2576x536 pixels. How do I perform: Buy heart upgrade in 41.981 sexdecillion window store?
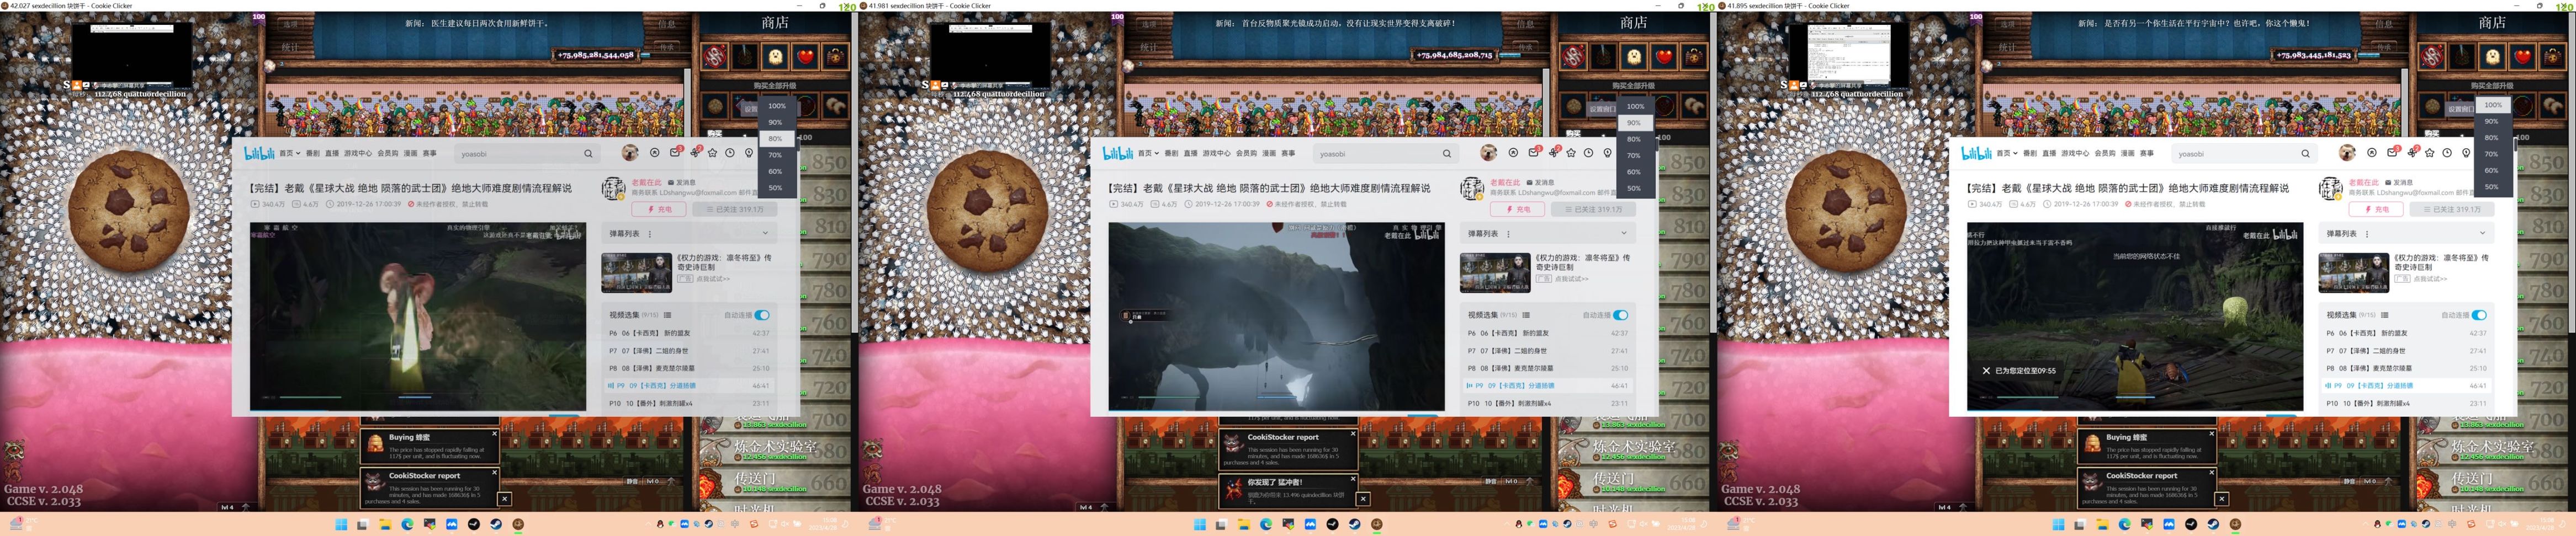coord(1663,56)
